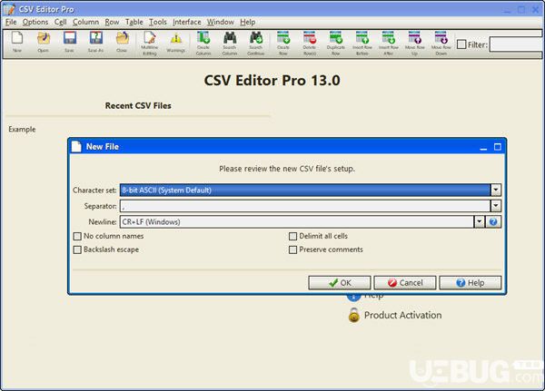The image size is (545, 391).
Task: Click the Create Row icon
Action: [x=283, y=37]
